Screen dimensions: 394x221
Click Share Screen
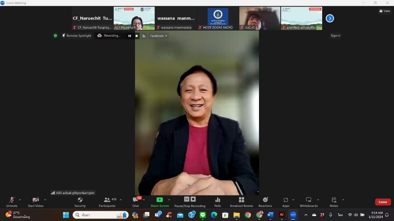[159, 202]
